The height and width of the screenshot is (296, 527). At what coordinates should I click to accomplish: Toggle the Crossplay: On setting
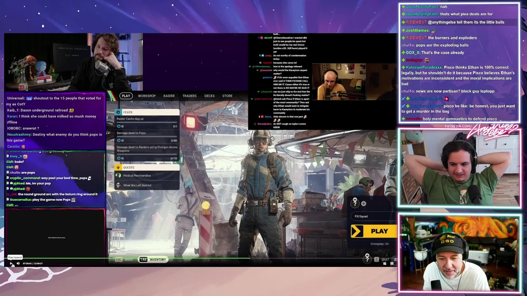pyautogui.click(x=380, y=244)
